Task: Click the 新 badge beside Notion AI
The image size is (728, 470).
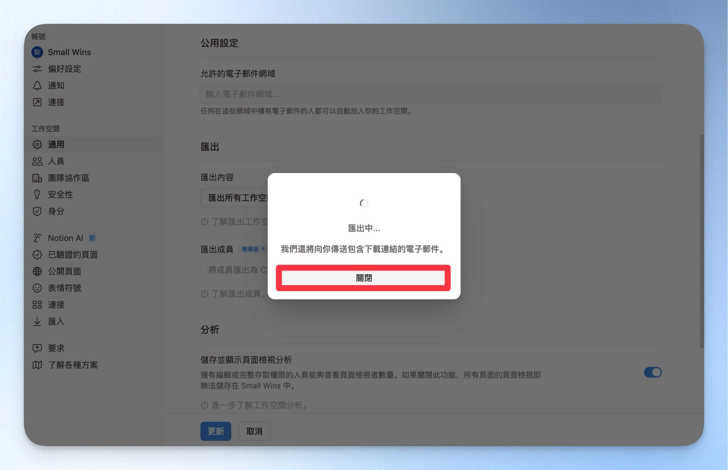Action: [92, 238]
